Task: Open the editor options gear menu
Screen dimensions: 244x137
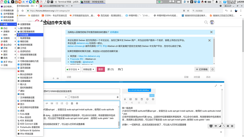Action: click(77, 103)
